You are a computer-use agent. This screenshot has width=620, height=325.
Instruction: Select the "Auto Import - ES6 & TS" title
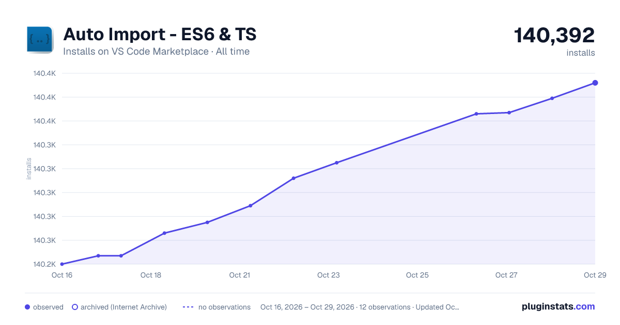coord(160,35)
